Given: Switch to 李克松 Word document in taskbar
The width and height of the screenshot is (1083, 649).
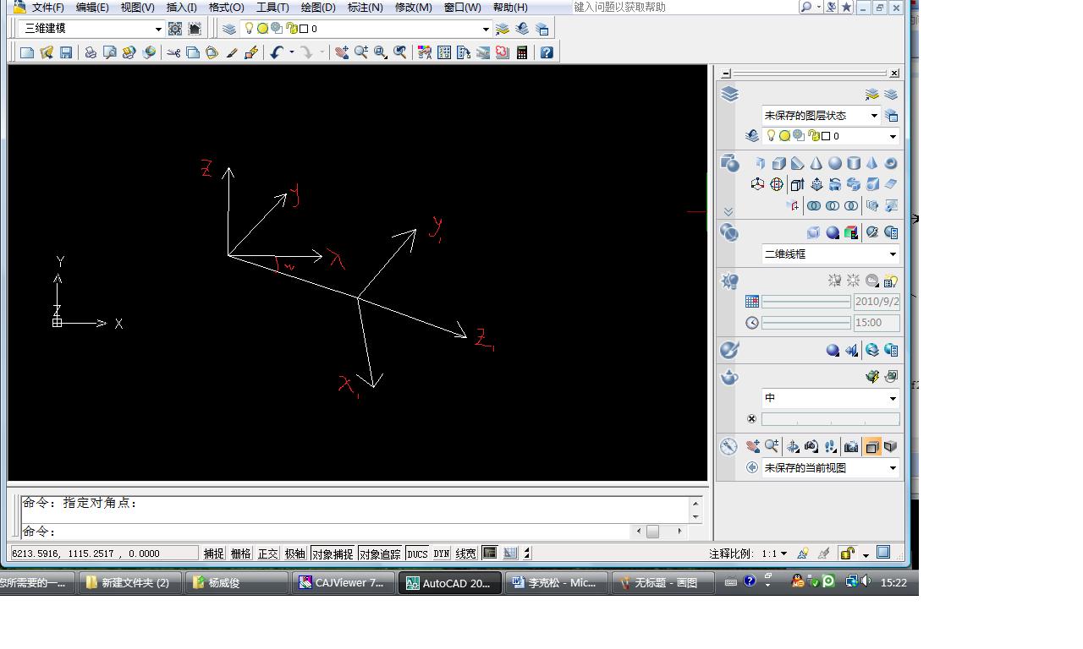Looking at the screenshot, I should [x=558, y=582].
